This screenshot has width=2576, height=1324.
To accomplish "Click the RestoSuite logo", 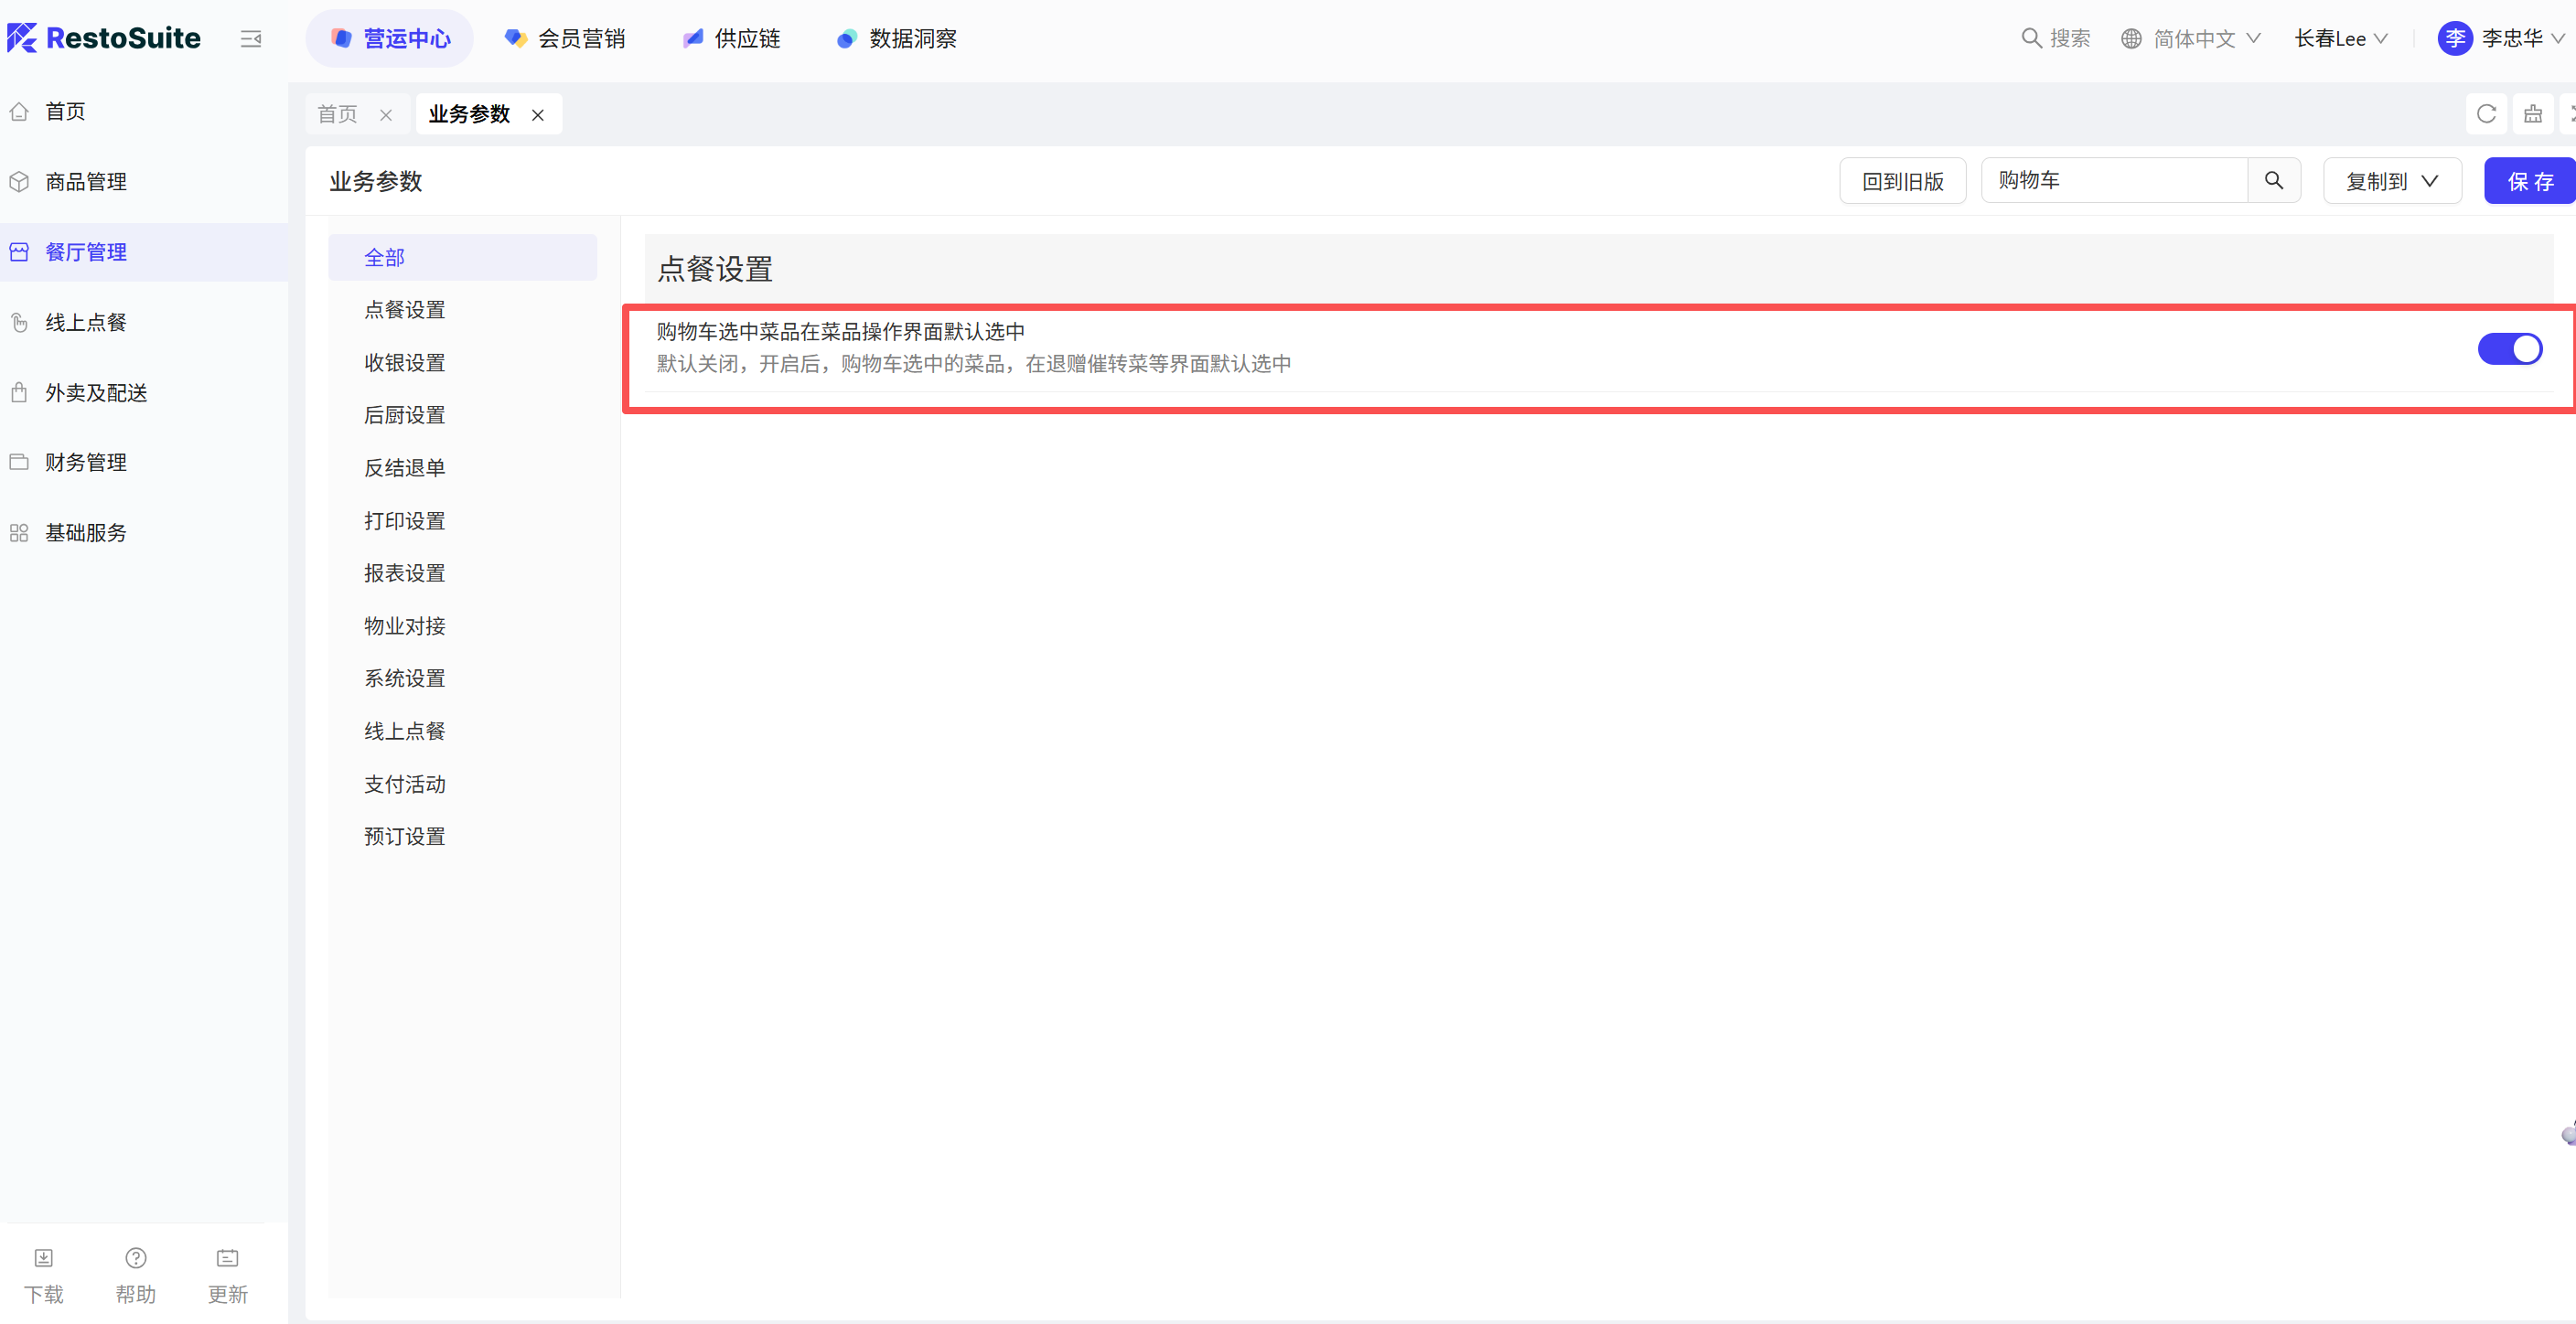I will click(x=104, y=38).
